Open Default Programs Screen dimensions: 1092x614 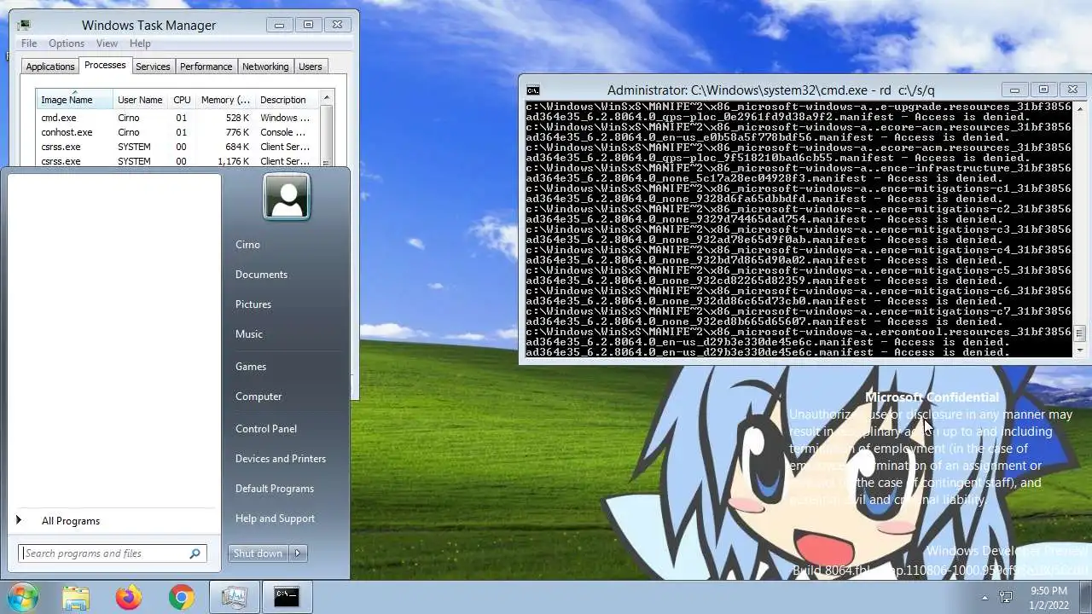(x=275, y=489)
